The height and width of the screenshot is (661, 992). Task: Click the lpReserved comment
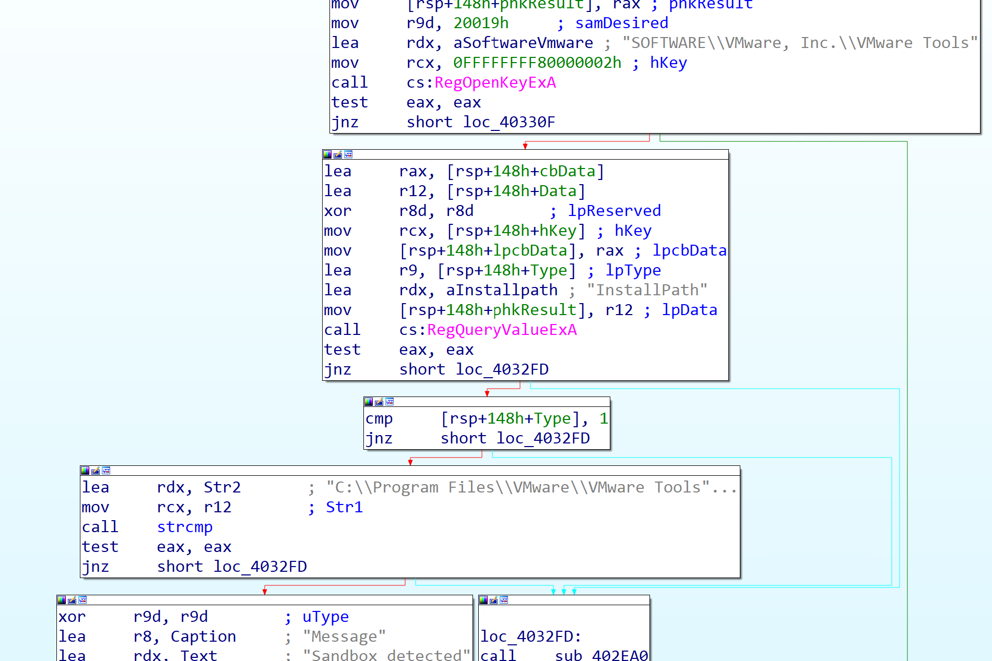[x=615, y=211]
